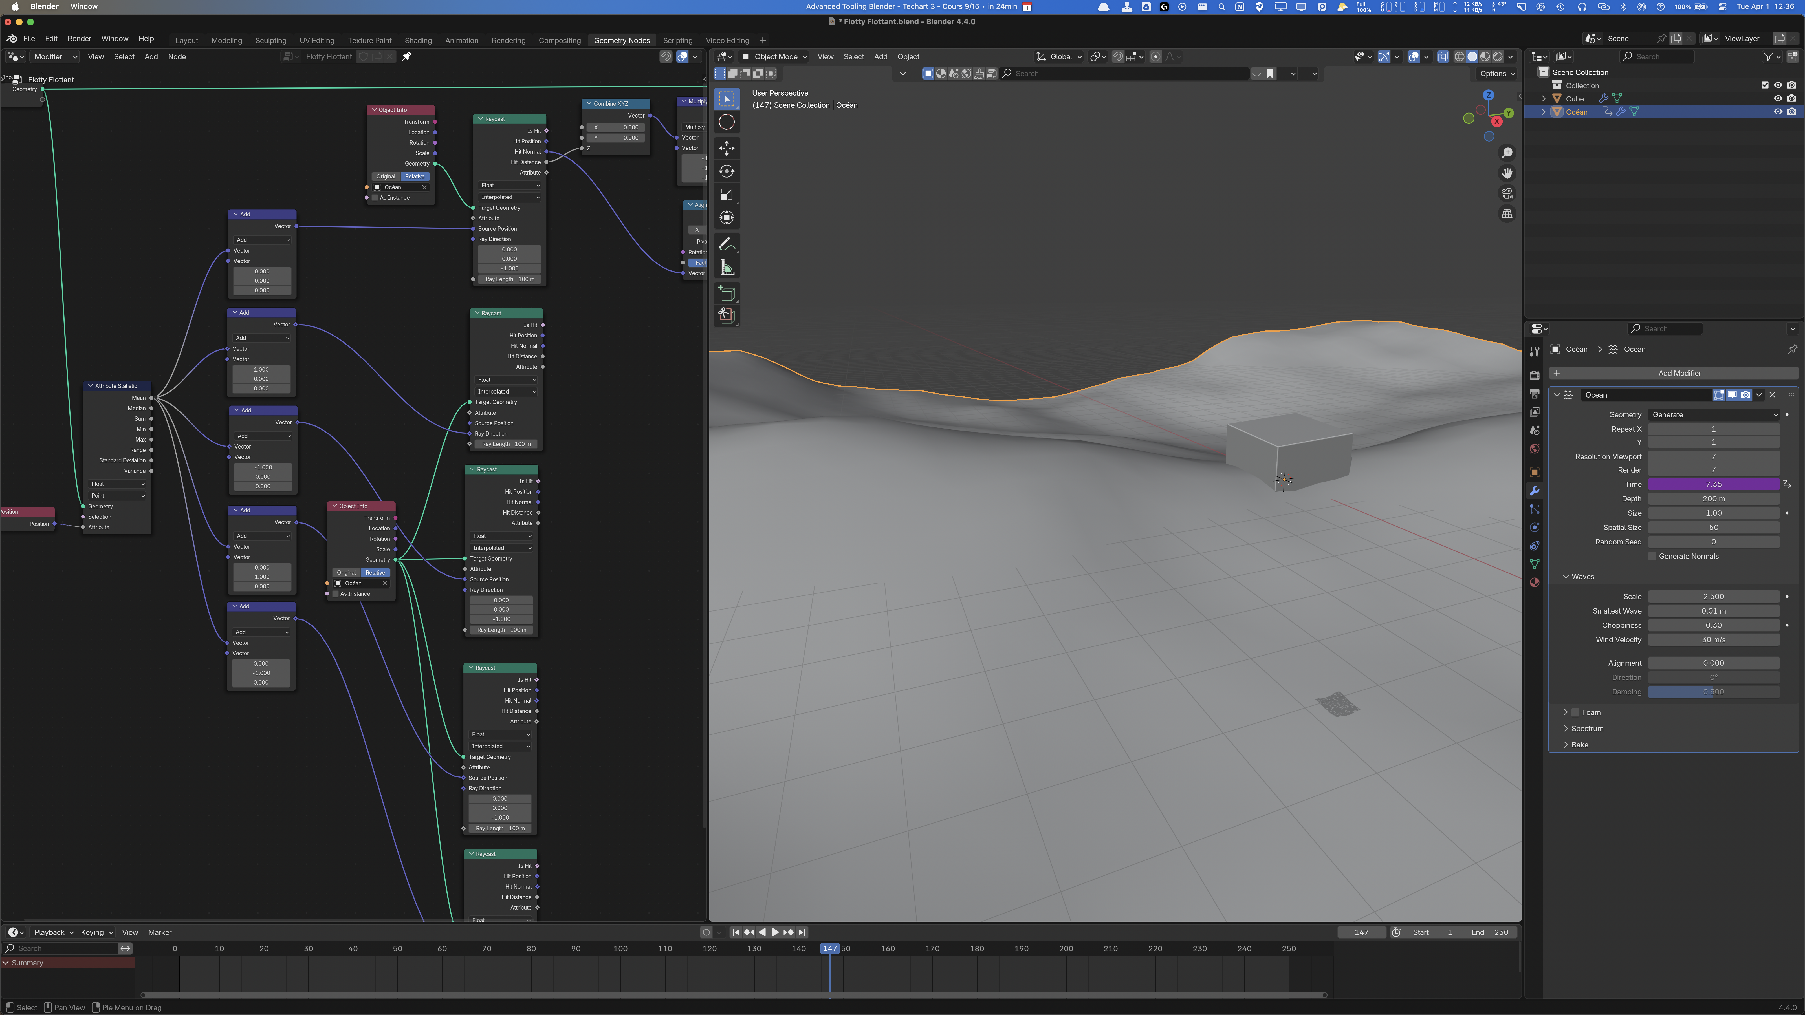Open the Global transform orientation dropdown
This screenshot has height=1015, width=1805.
click(x=1060, y=57)
